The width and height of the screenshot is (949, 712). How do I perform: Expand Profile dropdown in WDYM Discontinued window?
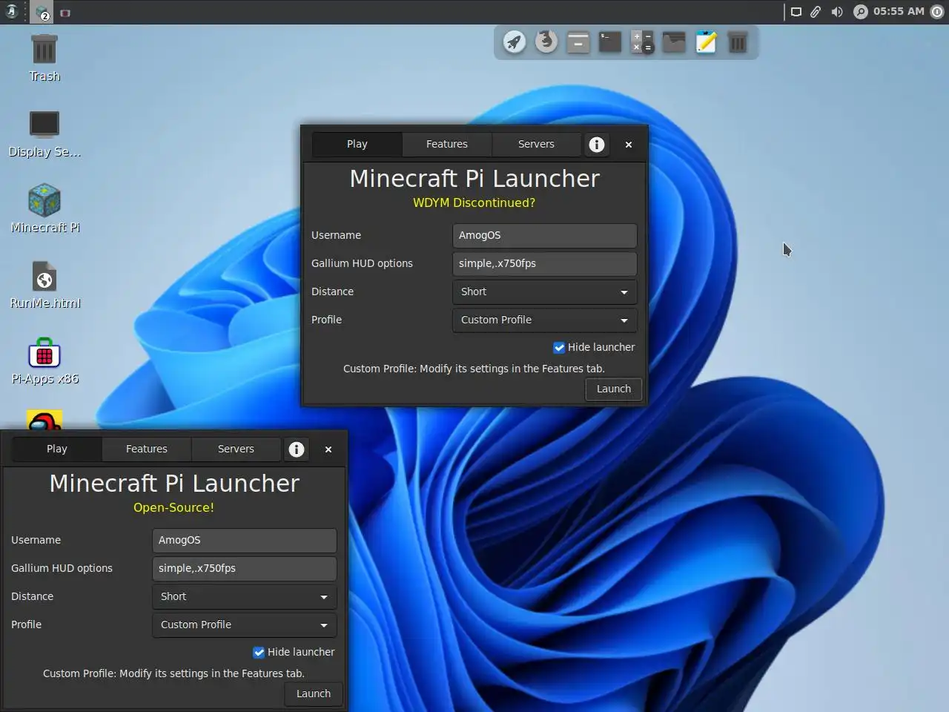pos(544,320)
